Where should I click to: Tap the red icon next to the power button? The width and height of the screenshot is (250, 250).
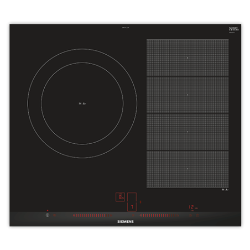[54, 215]
